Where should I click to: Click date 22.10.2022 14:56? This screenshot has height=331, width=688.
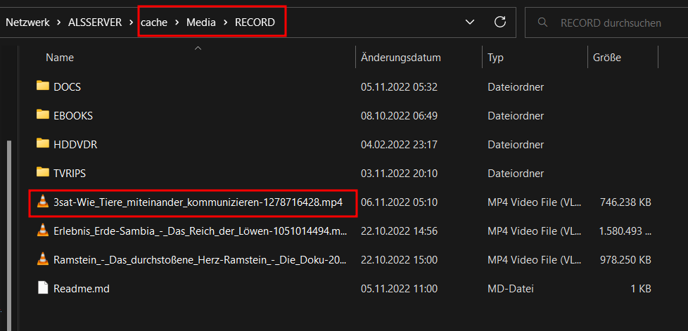coord(399,231)
